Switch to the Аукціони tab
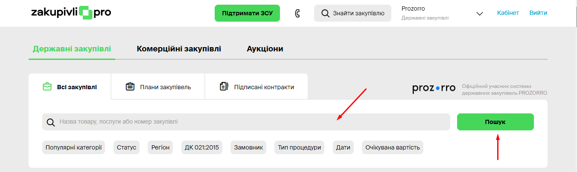The width and height of the screenshot is (577, 172). tap(265, 49)
